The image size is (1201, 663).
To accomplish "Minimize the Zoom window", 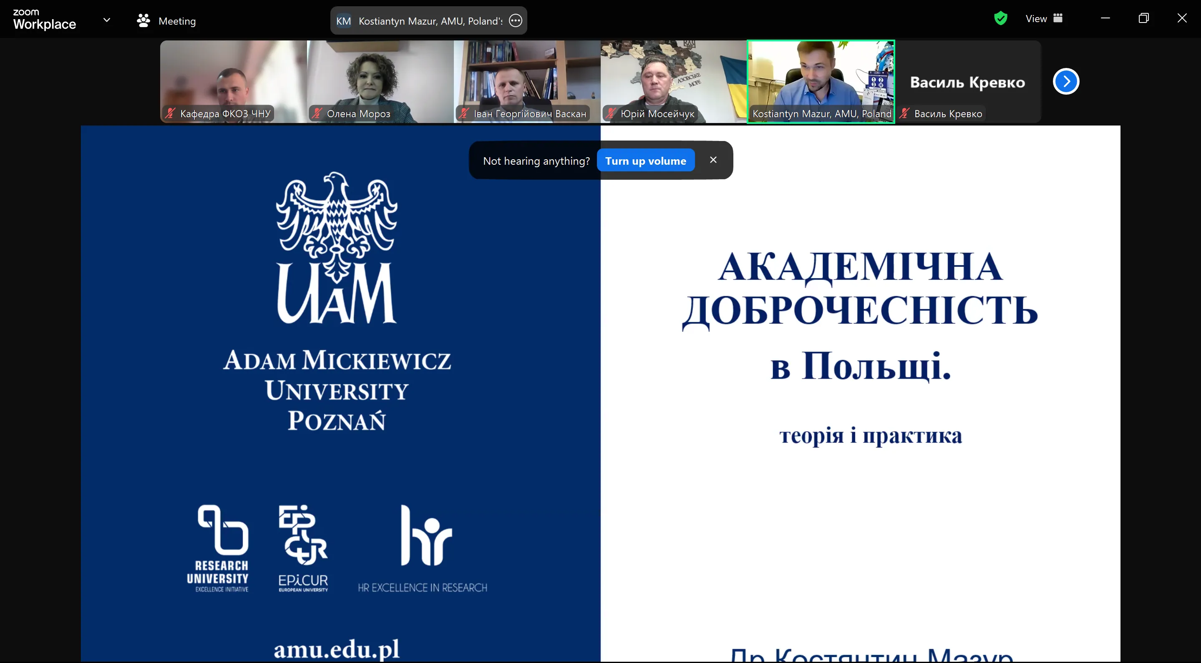I will (1105, 18).
